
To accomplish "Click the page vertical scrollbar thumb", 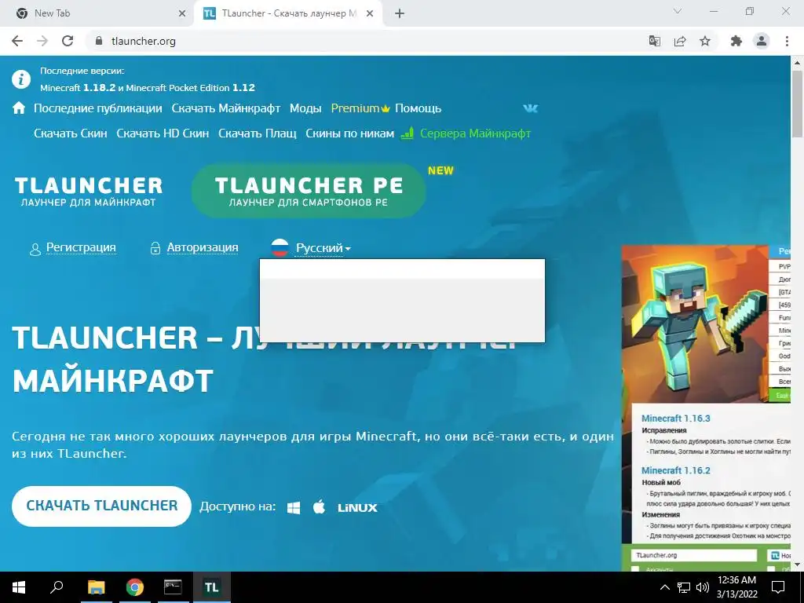I will tap(798, 104).
